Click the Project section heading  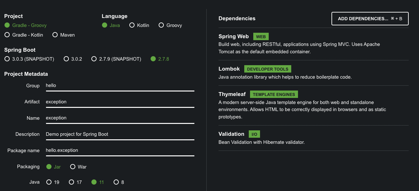pos(14,16)
